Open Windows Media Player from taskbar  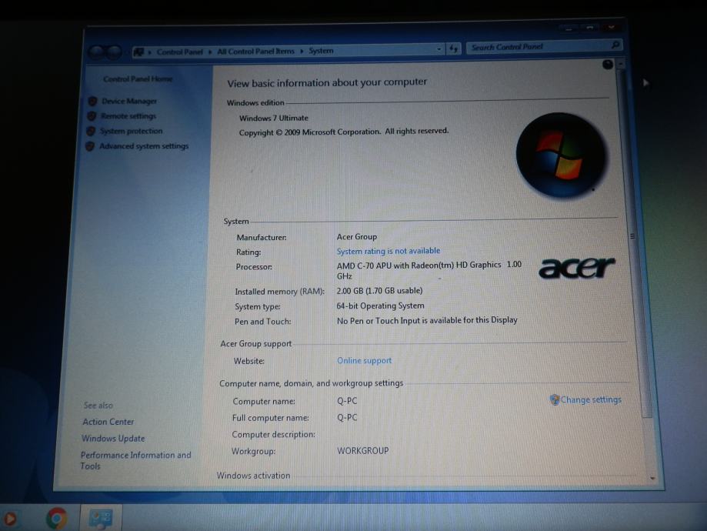pos(10,519)
